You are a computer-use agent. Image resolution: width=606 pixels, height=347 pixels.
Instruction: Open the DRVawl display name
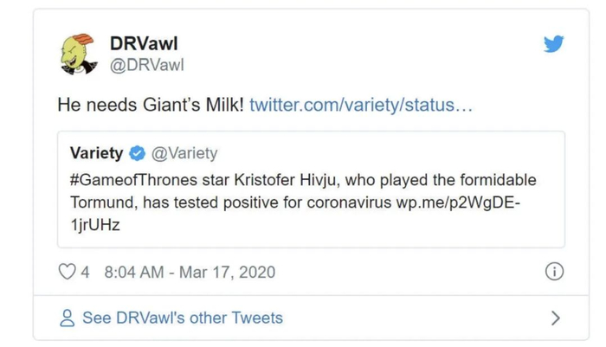point(144,42)
